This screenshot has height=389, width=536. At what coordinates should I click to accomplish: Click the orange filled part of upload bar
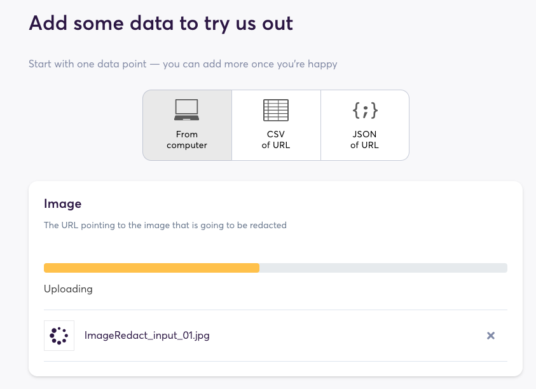[x=151, y=268]
